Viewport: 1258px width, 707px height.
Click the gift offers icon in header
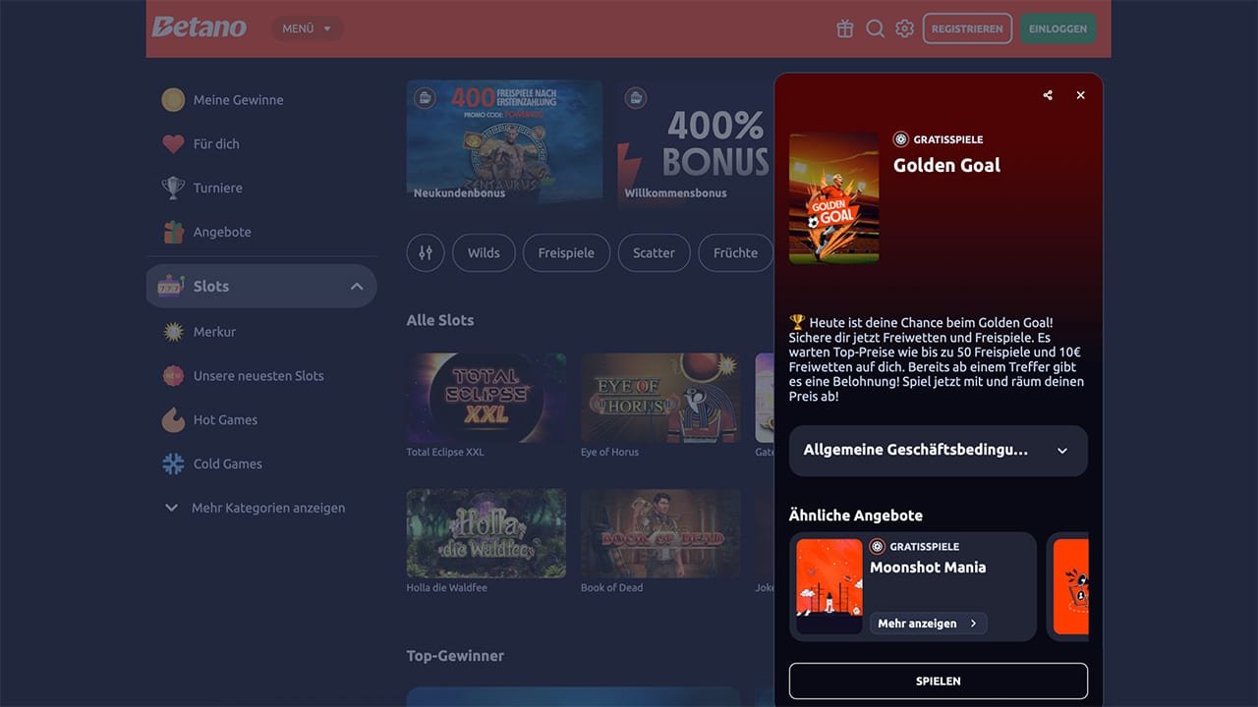[845, 28]
